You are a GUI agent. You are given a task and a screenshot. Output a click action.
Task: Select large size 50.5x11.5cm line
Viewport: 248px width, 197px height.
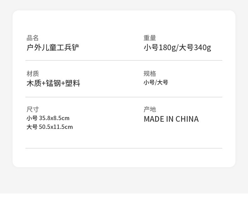[50, 127]
